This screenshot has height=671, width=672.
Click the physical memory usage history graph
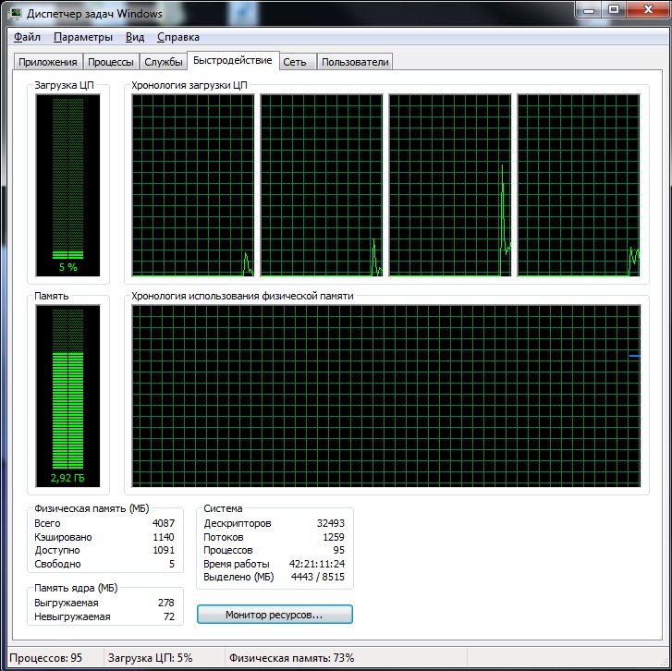coord(386,396)
